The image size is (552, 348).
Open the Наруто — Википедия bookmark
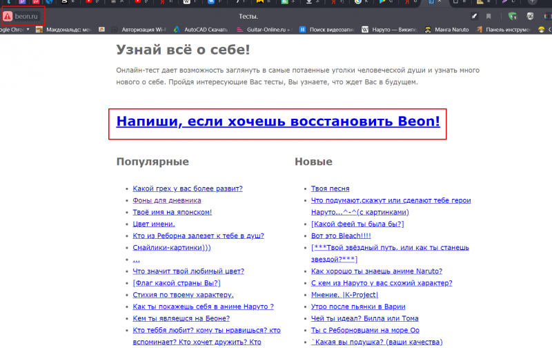pos(389,30)
